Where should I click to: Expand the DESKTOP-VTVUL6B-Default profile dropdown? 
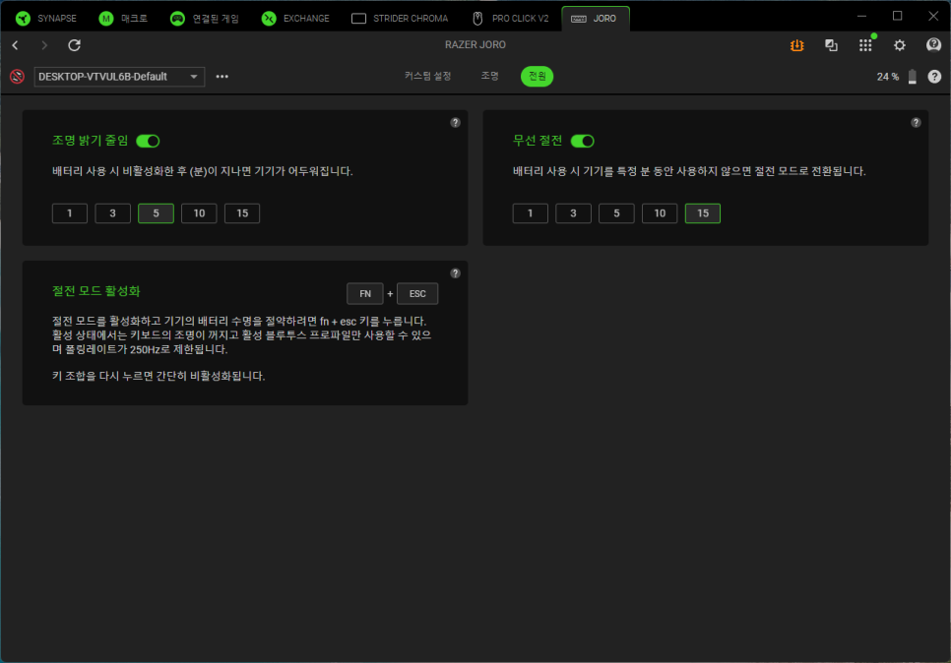(x=194, y=77)
